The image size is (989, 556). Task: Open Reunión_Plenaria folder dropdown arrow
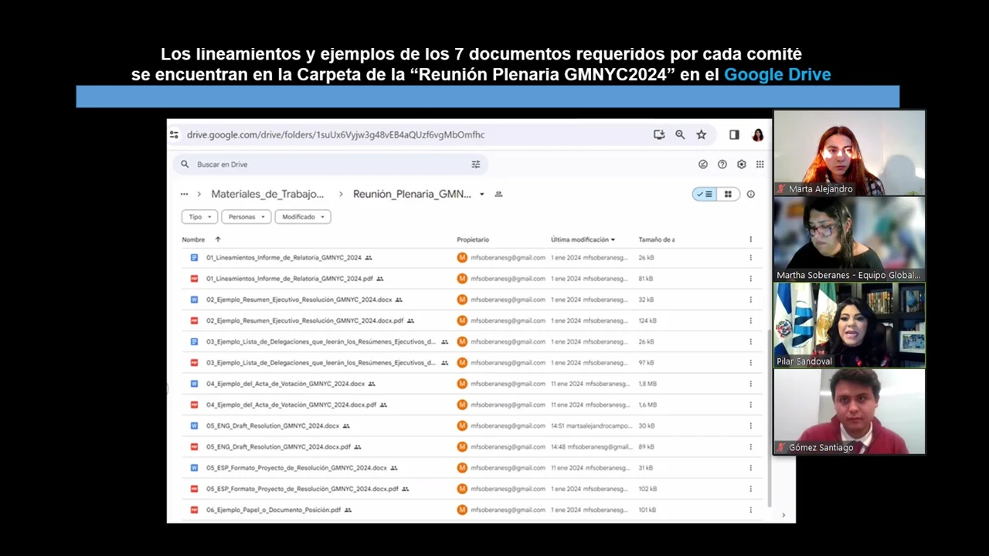(481, 195)
